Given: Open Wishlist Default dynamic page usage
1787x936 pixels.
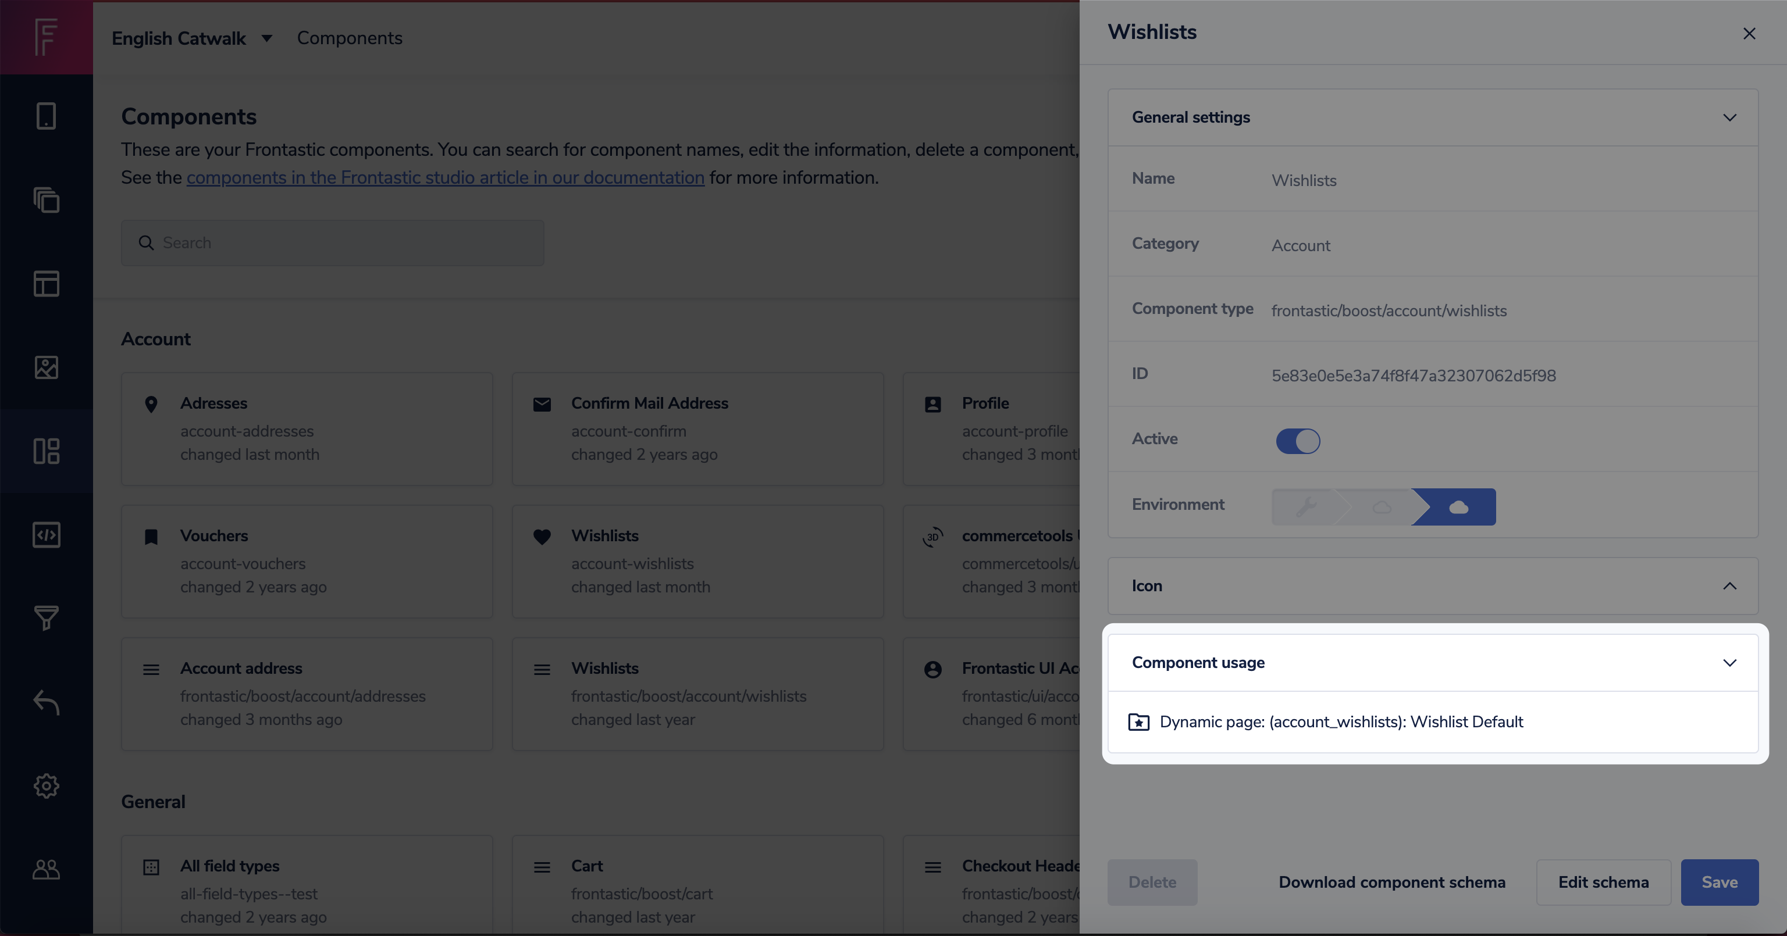Looking at the screenshot, I should coord(1340,721).
